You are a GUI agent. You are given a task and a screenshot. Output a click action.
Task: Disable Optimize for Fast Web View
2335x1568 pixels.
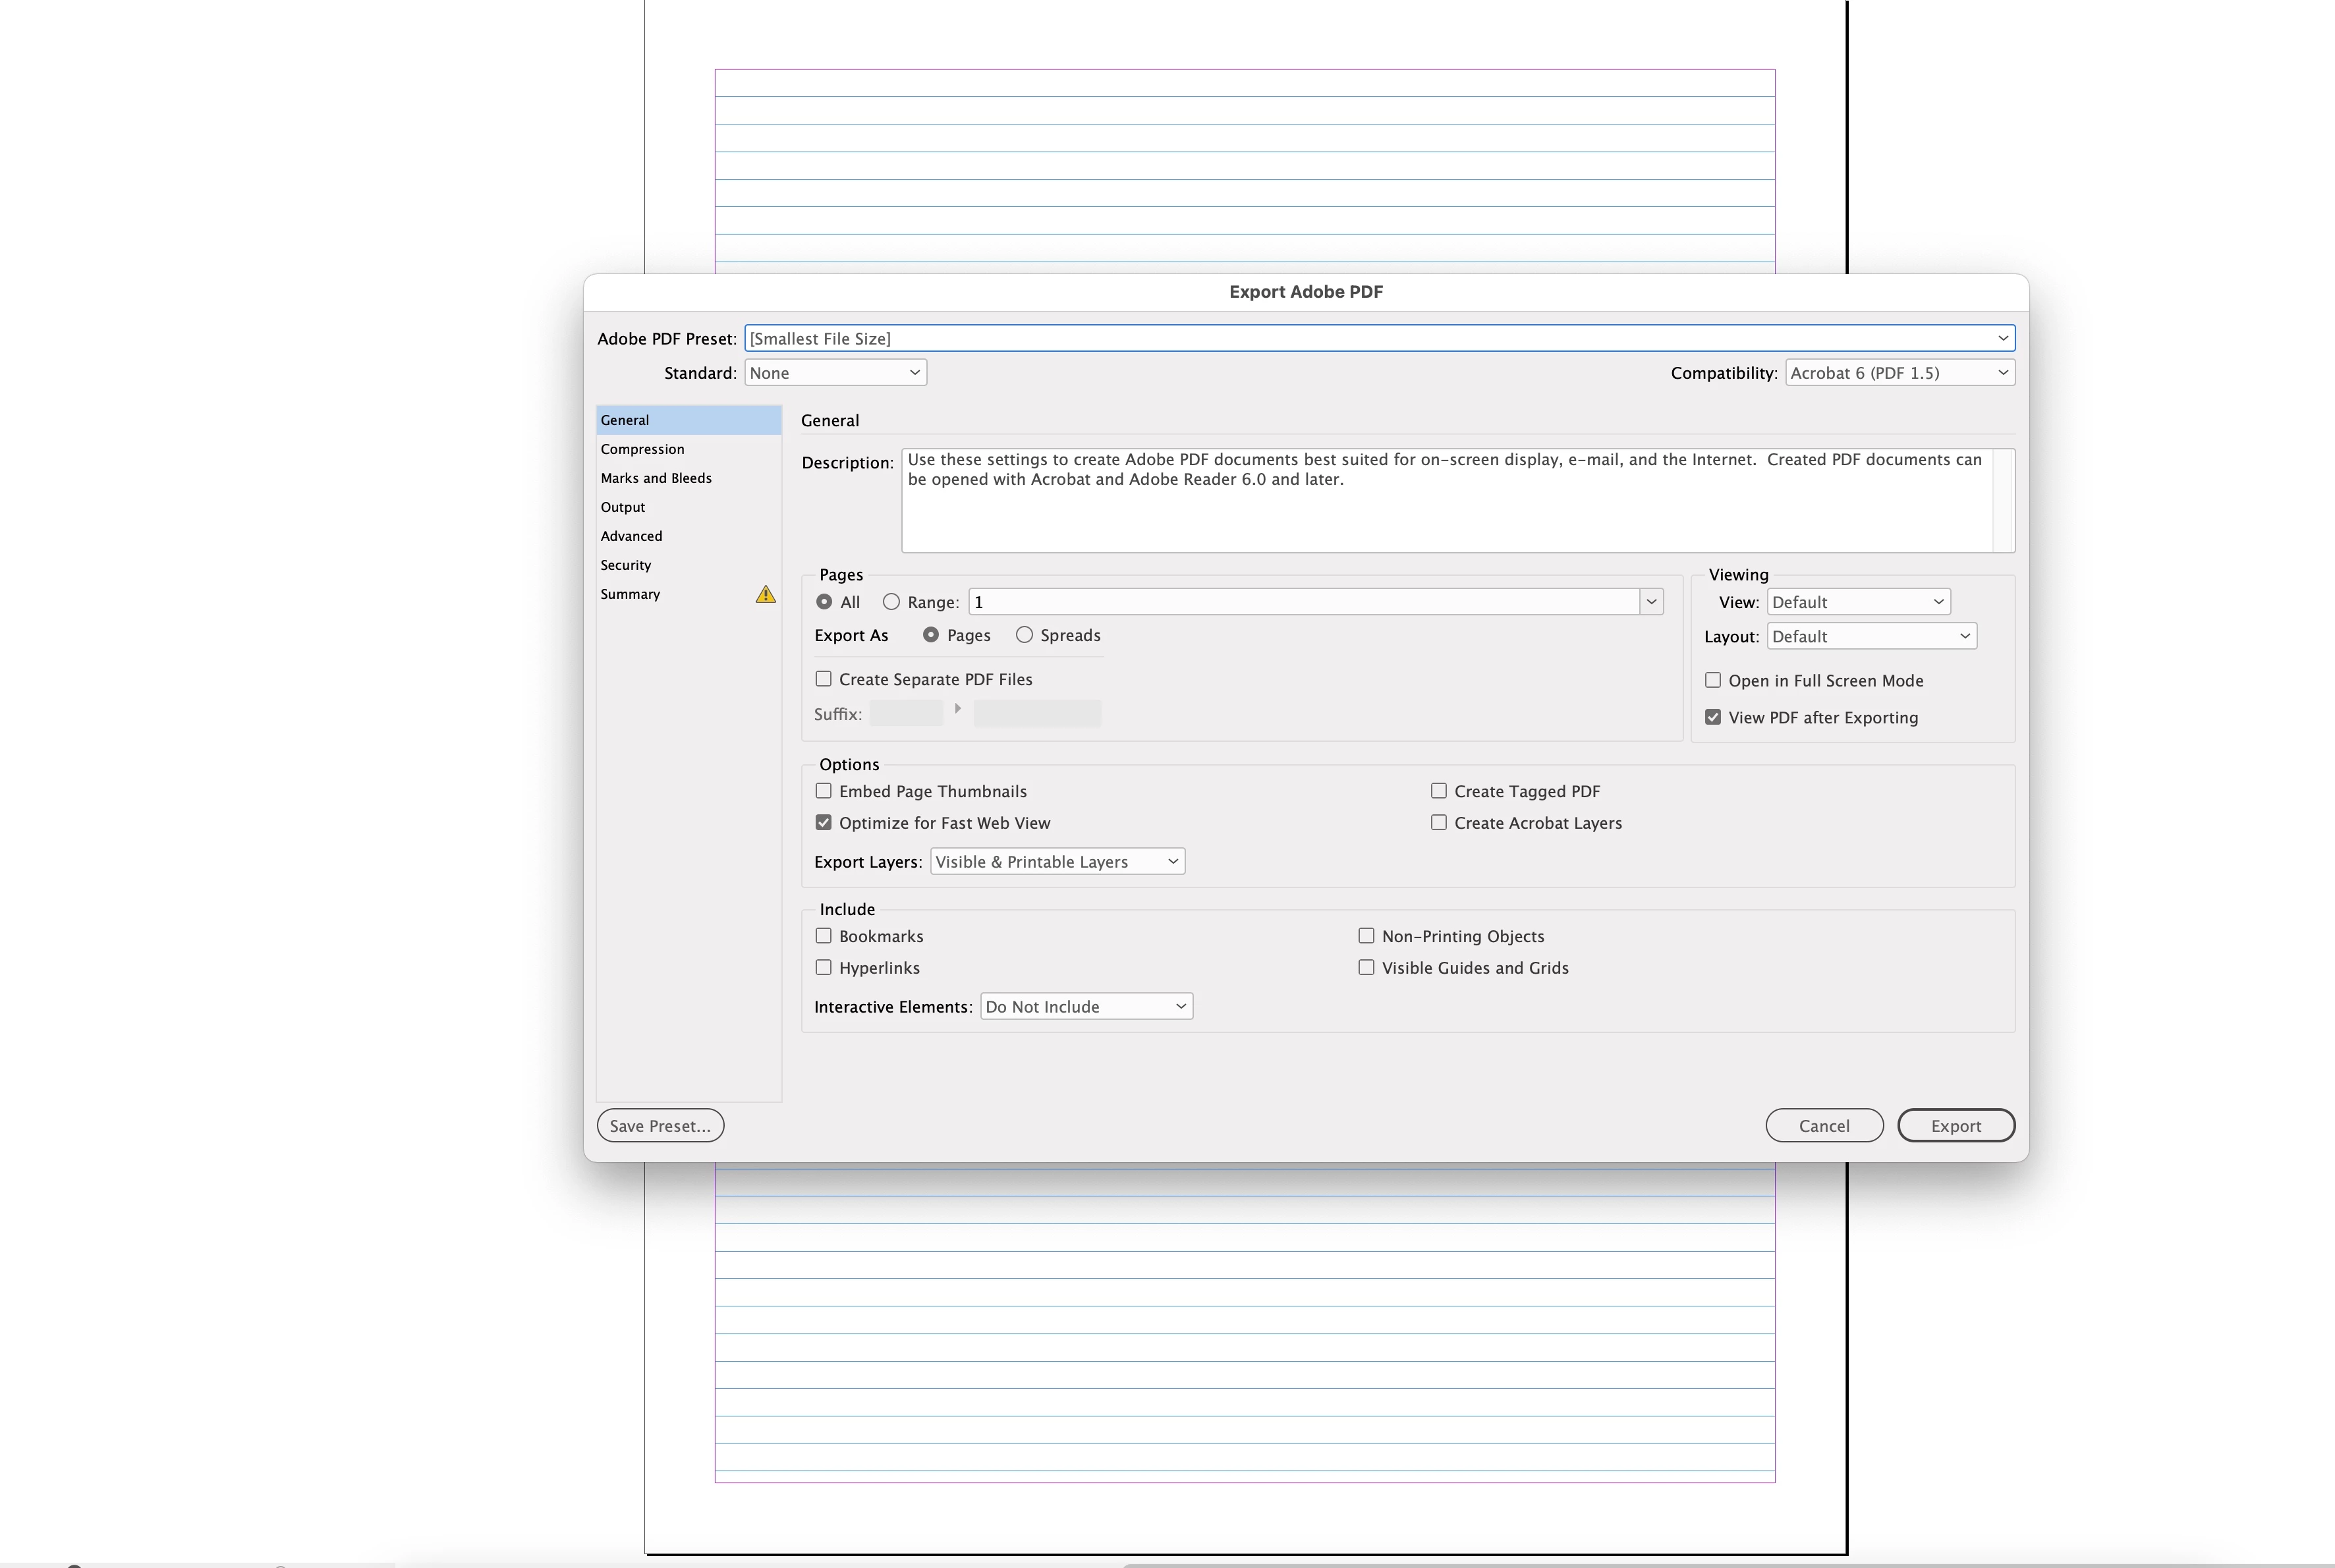point(823,823)
